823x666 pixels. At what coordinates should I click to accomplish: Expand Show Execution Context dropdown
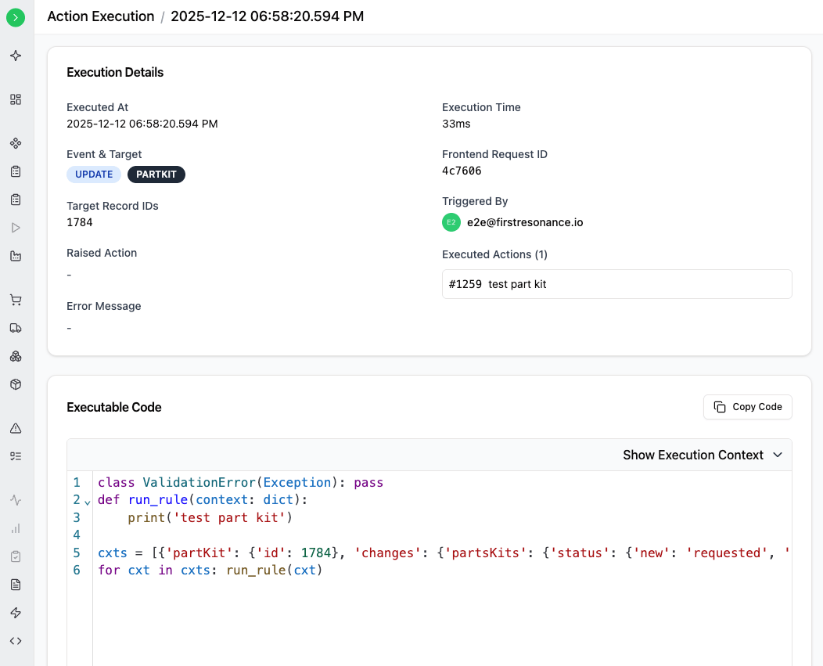pyautogui.click(x=703, y=455)
